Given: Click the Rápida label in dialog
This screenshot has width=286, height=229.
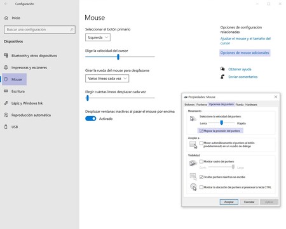Looking at the screenshot, I should pyautogui.click(x=242, y=123).
